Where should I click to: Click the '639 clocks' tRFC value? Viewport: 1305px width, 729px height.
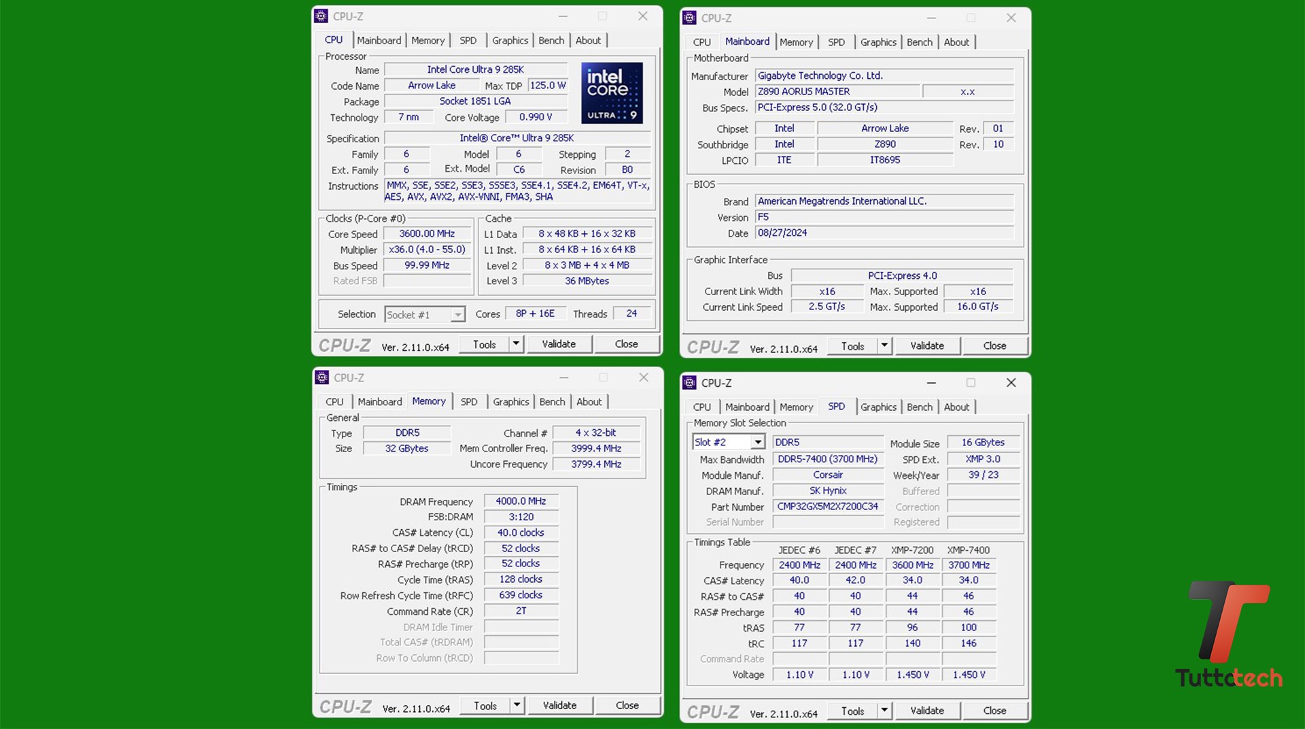pos(521,595)
